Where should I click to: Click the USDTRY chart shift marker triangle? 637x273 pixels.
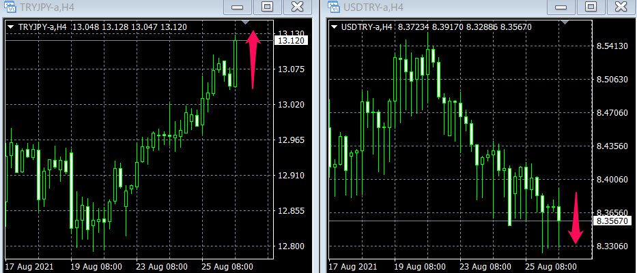pyautogui.click(x=565, y=22)
